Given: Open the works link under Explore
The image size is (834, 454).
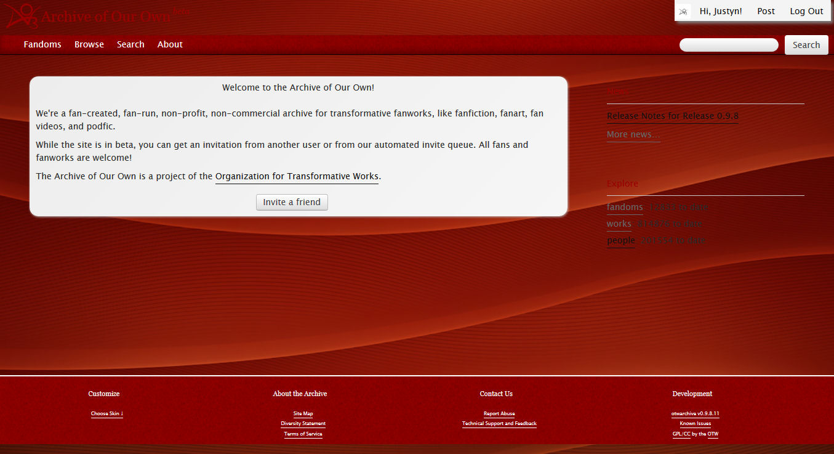Looking at the screenshot, I should click(619, 224).
